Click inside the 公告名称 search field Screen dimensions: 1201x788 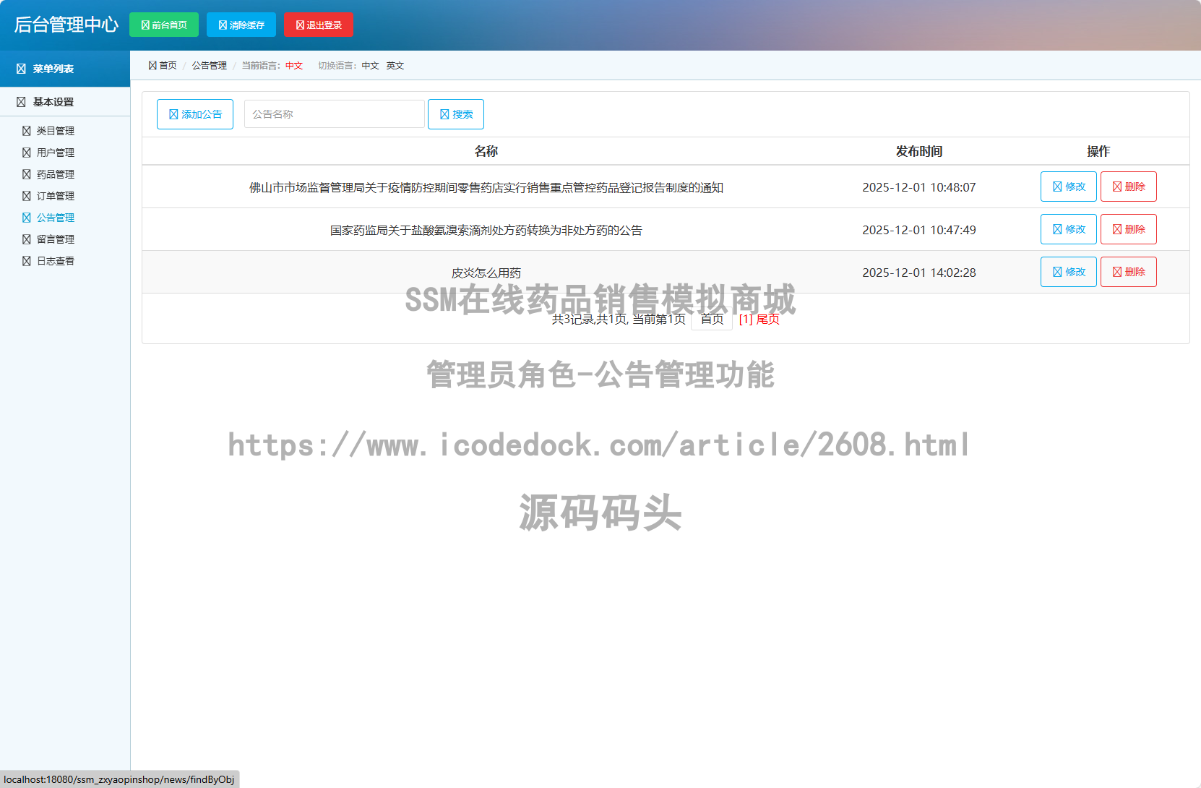pyautogui.click(x=334, y=114)
